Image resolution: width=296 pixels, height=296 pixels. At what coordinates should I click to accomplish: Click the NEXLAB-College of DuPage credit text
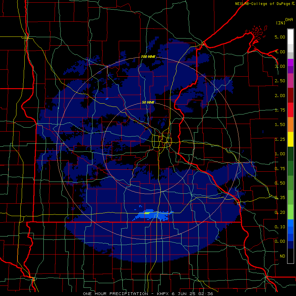(262, 4)
